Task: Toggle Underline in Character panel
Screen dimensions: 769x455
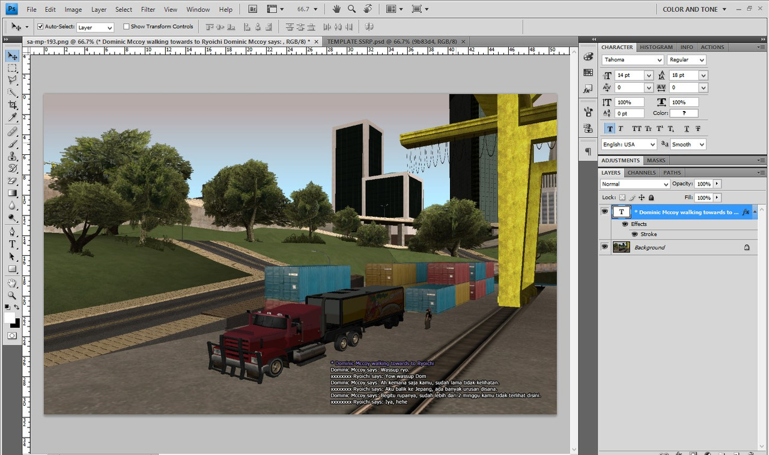Action: point(687,128)
